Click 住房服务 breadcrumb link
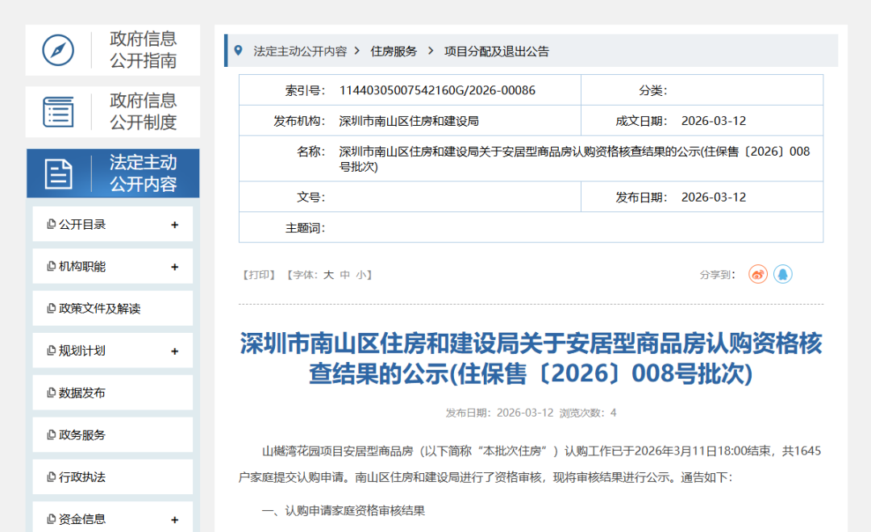Screen dimensions: 871x532 tap(394, 51)
